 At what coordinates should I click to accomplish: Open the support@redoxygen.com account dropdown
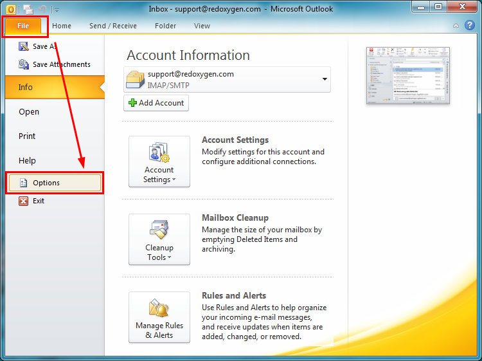click(x=227, y=79)
